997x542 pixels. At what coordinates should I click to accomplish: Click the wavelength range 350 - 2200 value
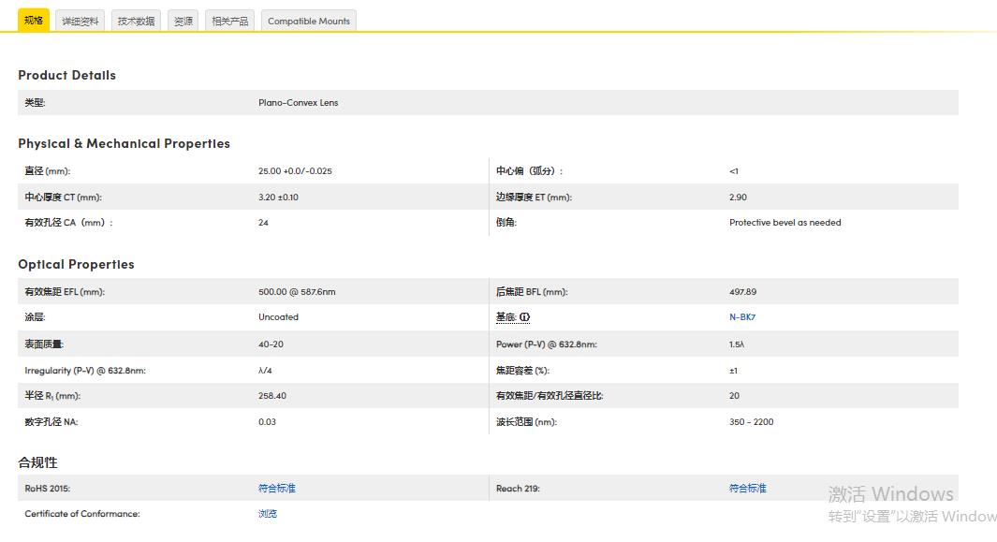(x=749, y=421)
